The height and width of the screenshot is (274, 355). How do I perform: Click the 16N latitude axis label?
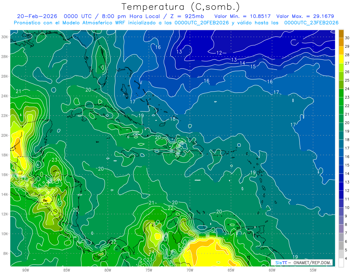point(5,175)
